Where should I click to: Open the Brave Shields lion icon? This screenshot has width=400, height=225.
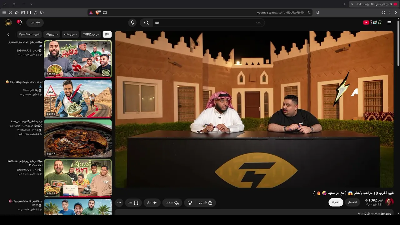click(98, 12)
